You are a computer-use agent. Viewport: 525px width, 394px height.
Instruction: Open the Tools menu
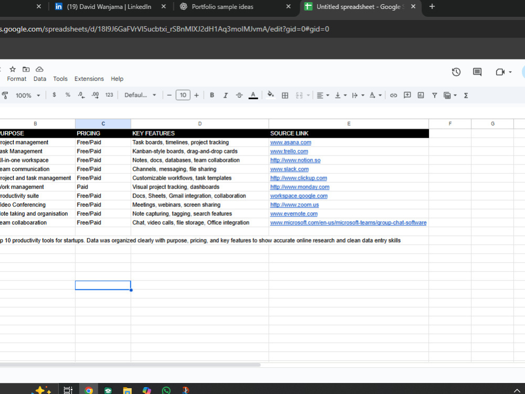(x=60, y=79)
